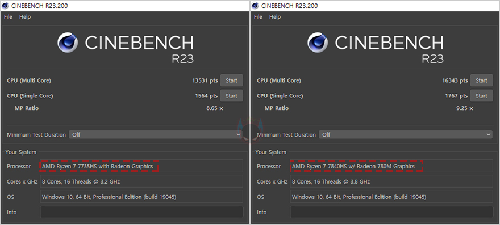Start Multi Core test in left window (13531 pts)

pos(231,80)
